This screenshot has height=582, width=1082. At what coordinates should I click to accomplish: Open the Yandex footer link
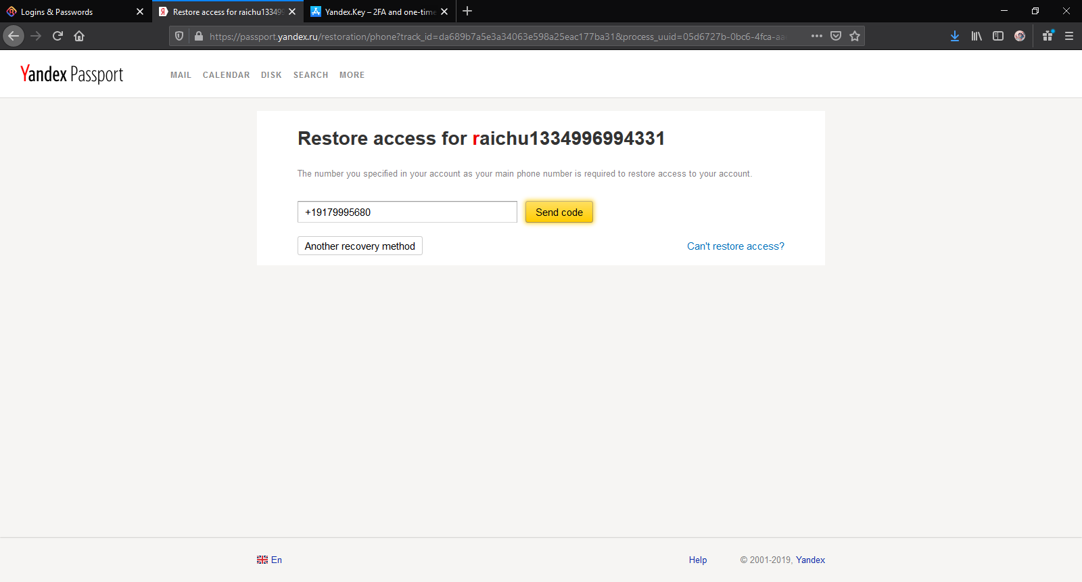pyautogui.click(x=810, y=560)
